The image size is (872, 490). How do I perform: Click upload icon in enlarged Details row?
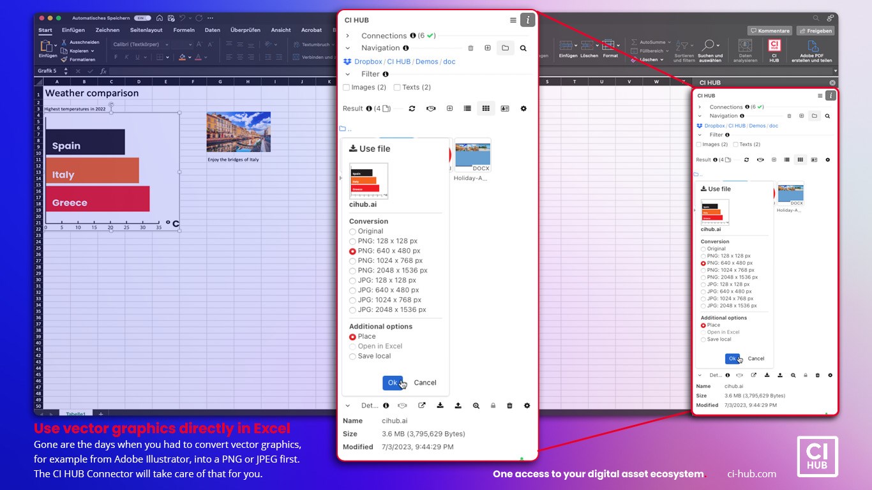click(x=458, y=405)
